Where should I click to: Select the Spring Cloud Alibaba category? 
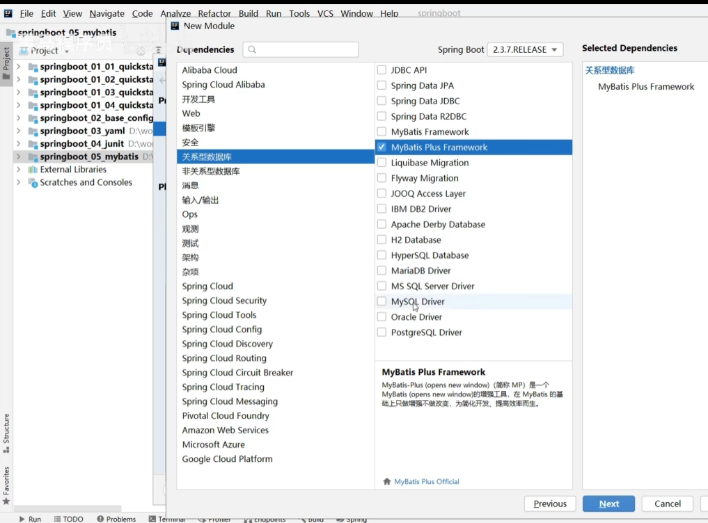tap(276, 84)
